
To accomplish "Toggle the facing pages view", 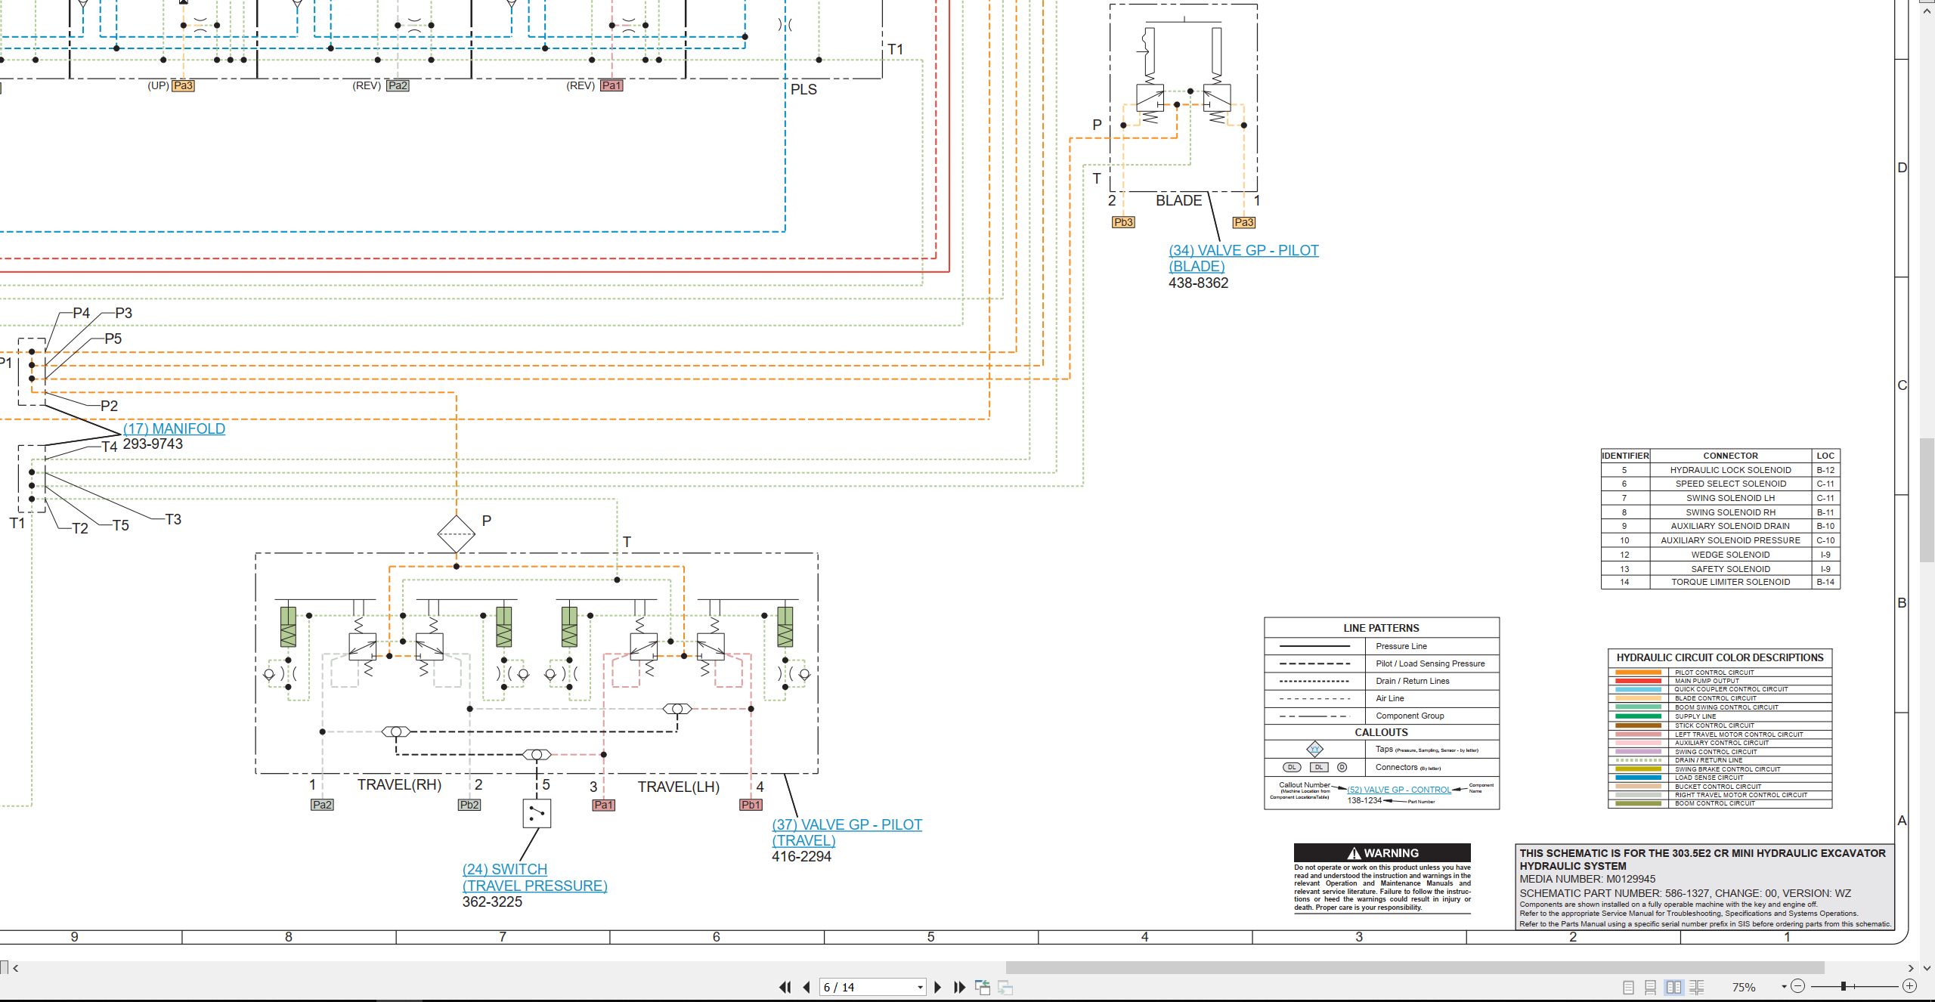I will 1674,987.
